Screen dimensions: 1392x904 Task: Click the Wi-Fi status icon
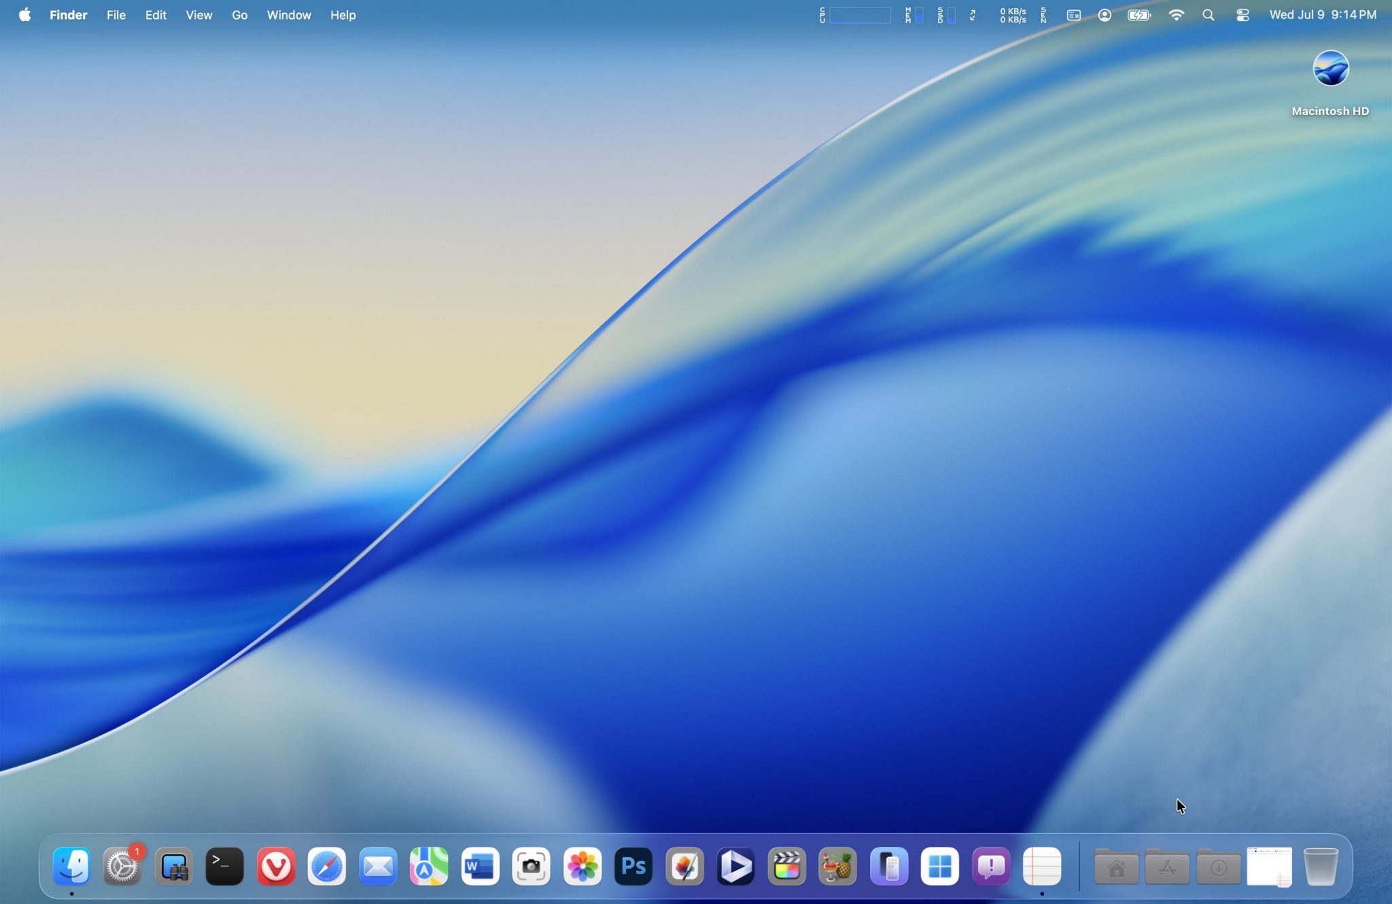1176,15
